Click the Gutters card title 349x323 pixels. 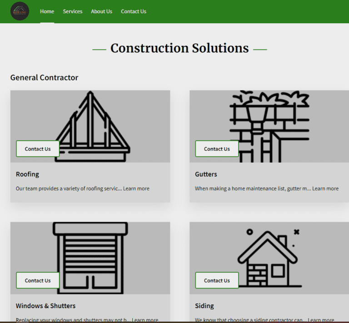click(206, 174)
